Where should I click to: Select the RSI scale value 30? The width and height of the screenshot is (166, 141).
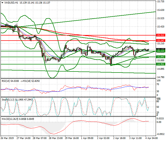158,91
